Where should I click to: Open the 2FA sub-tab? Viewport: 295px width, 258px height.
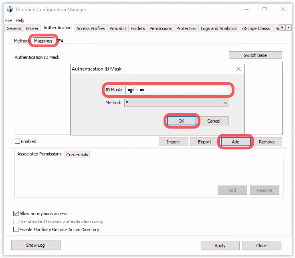[x=60, y=41]
